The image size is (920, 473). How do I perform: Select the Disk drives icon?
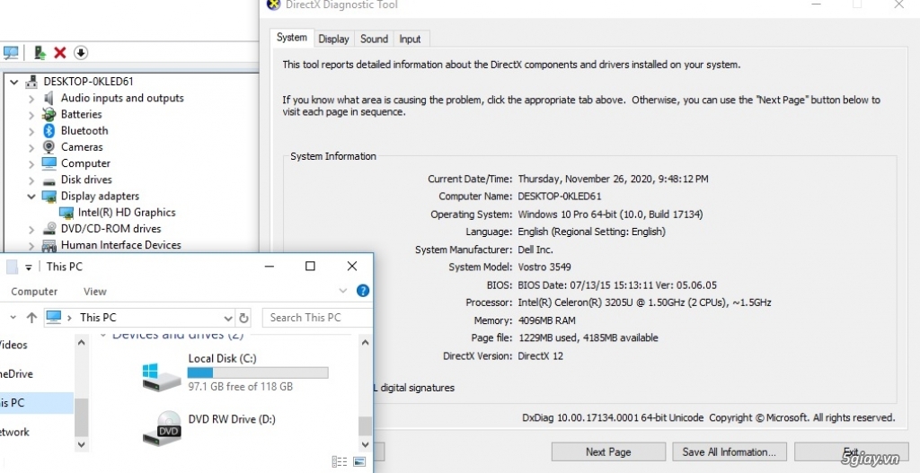(49, 180)
